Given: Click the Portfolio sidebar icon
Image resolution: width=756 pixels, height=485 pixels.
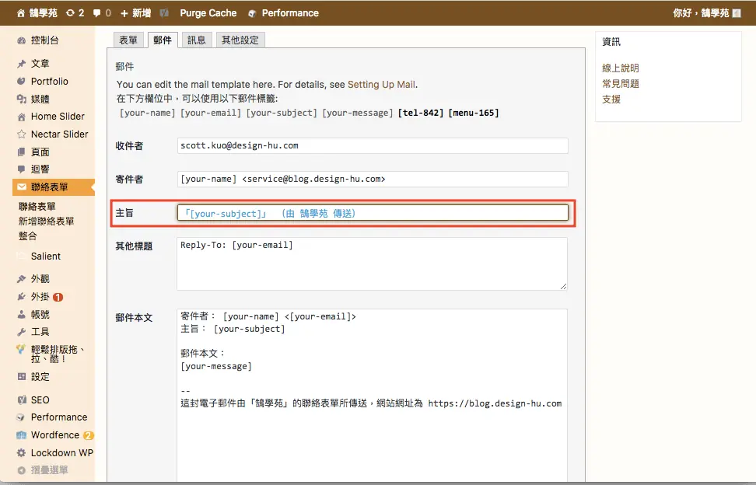Looking at the screenshot, I should pos(21,81).
